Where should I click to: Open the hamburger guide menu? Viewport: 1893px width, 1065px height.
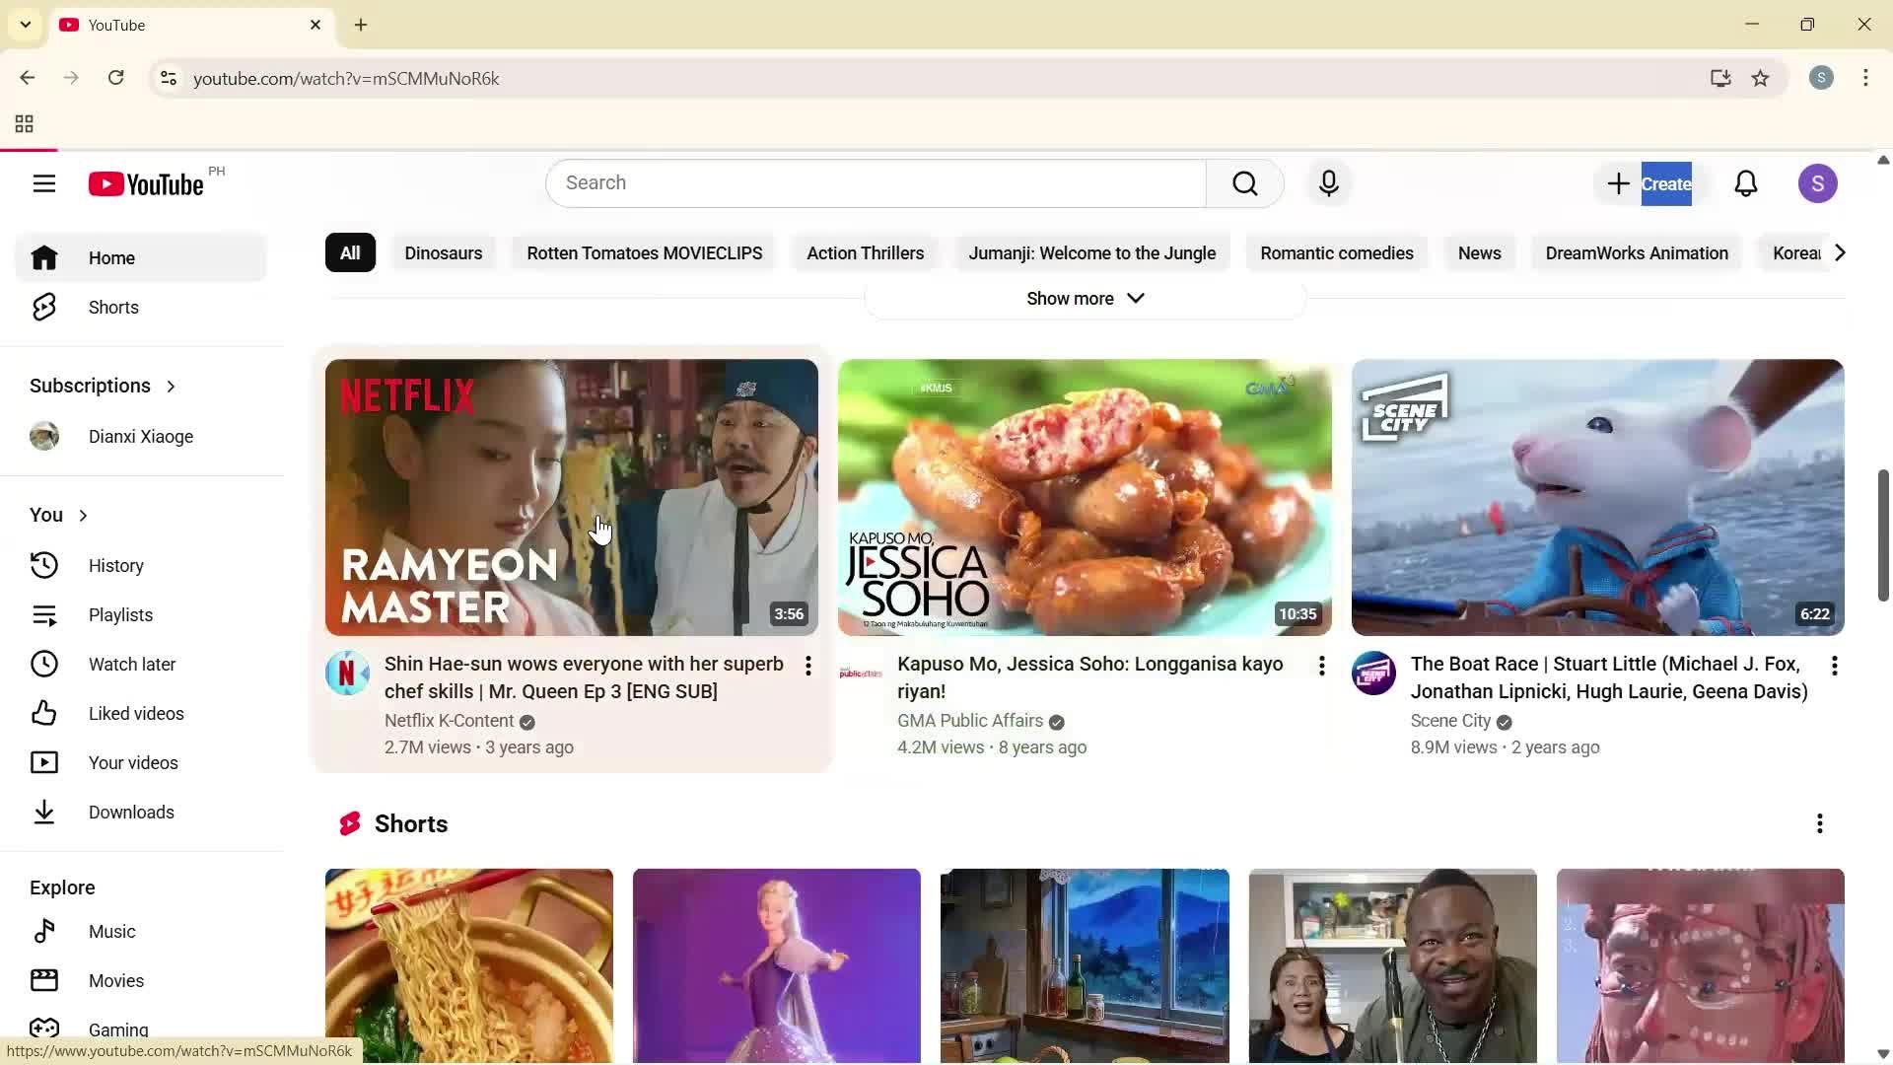coord(44,183)
